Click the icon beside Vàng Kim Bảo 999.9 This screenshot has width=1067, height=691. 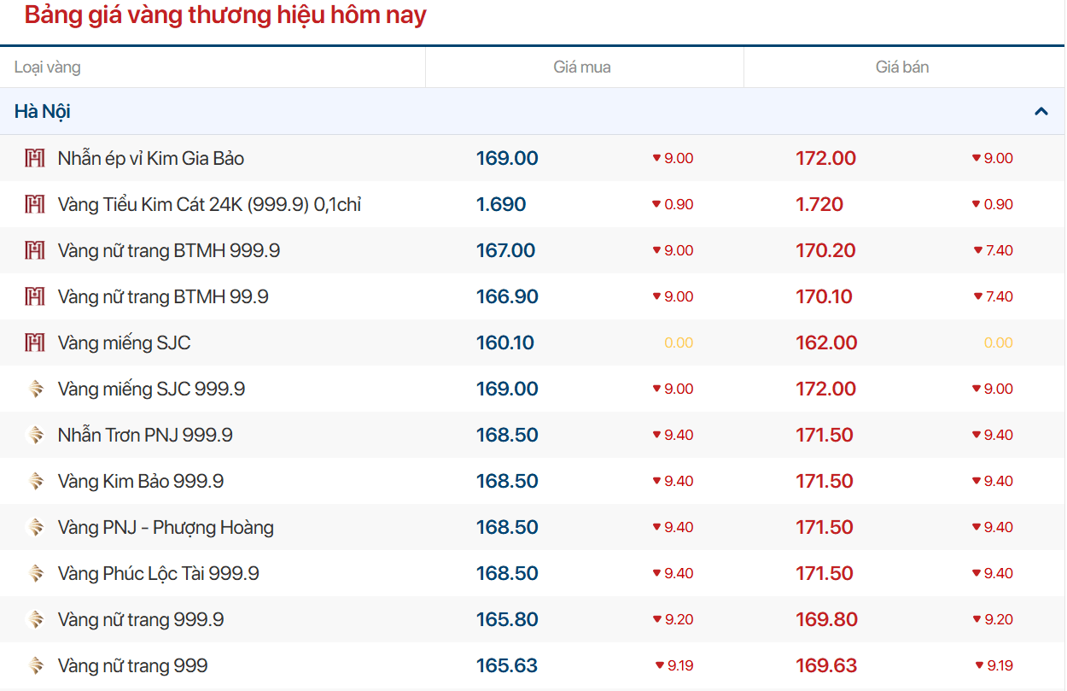(x=35, y=481)
